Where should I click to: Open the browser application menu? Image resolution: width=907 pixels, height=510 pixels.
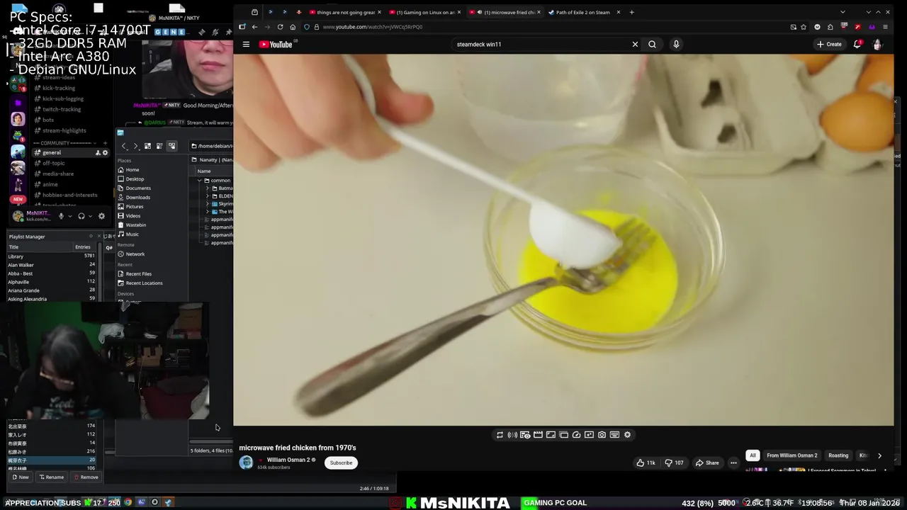tap(885, 27)
